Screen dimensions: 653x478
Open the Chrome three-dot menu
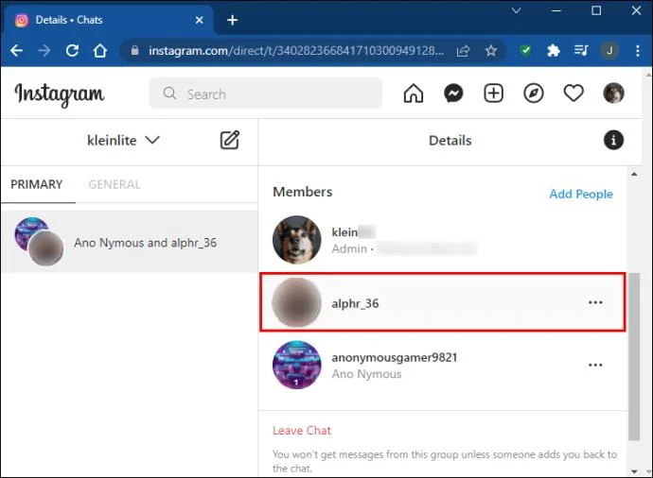point(638,51)
